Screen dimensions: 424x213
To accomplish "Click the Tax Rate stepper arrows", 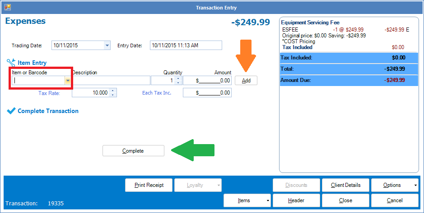I will 113,92.
